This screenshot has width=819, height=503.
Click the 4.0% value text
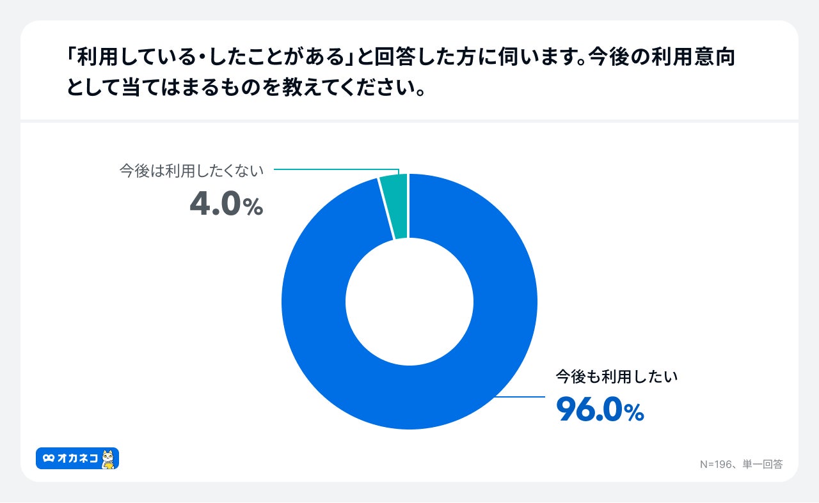(x=226, y=205)
